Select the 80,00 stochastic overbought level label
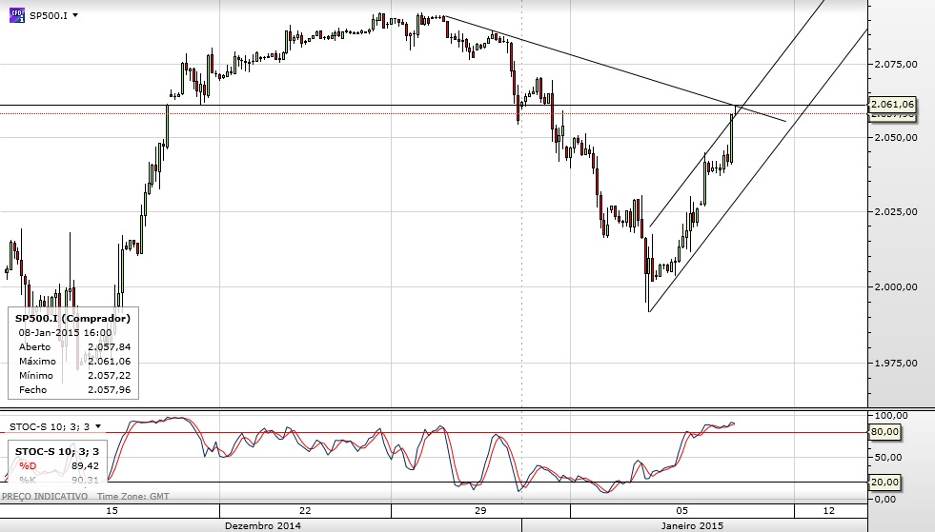This screenshot has height=532, width=935. (x=884, y=432)
